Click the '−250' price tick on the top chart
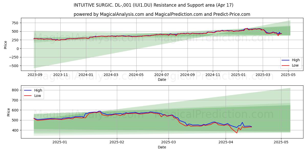This screenshot has width=307, height=153. pyautogui.click(x=14, y=57)
